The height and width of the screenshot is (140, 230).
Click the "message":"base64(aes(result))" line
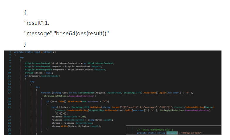[x=66, y=34]
